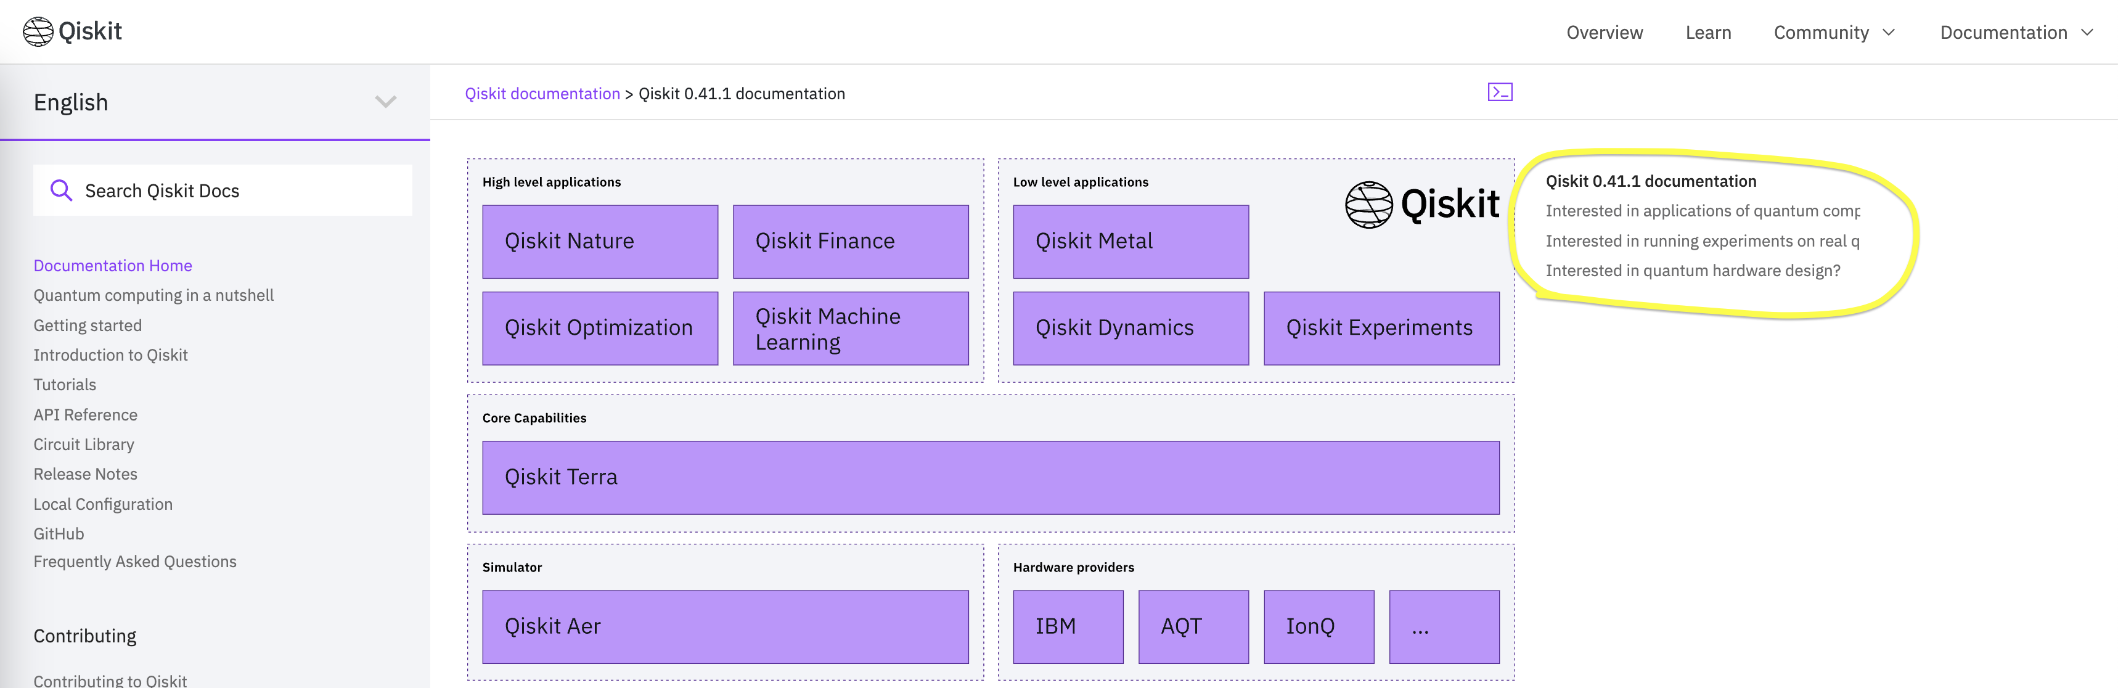Image resolution: width=2118 pixels, height=688 pixels.
Task: Open Tutorials from the sidebar
Action: 64,384
